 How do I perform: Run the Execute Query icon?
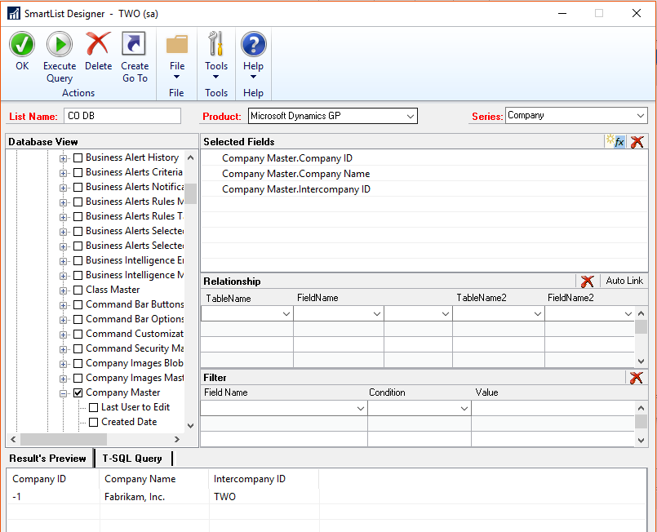(59, 44)
